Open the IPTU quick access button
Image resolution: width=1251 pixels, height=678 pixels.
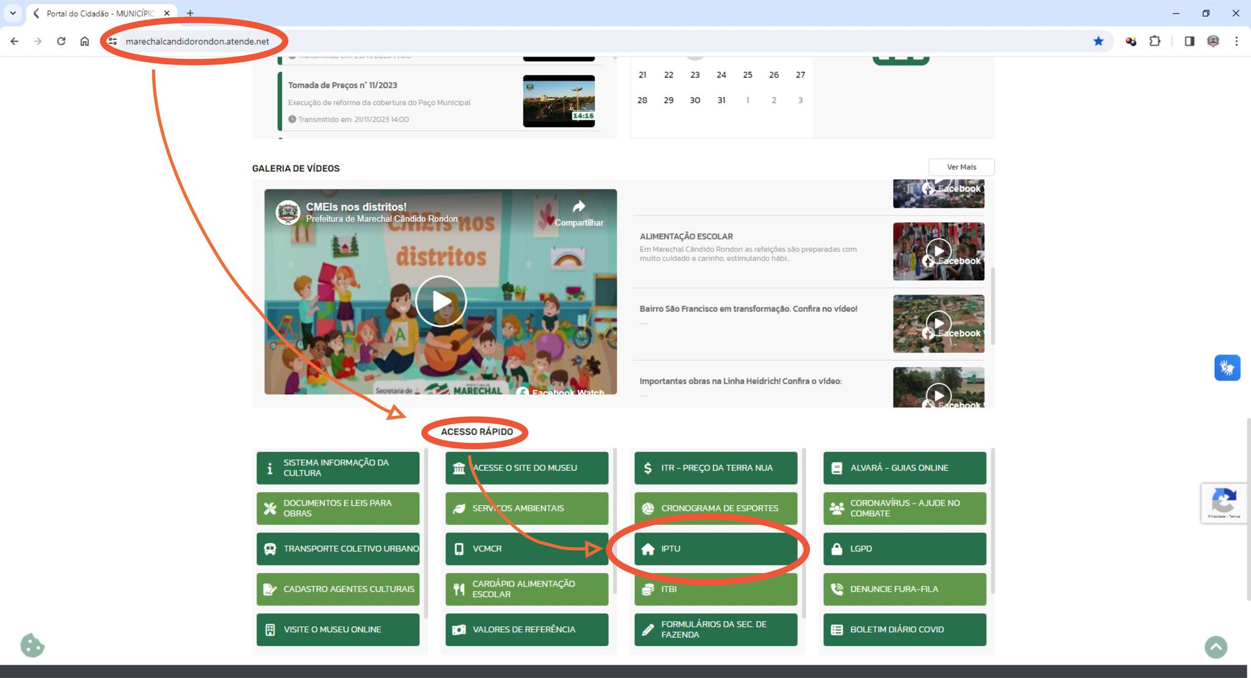715,549
